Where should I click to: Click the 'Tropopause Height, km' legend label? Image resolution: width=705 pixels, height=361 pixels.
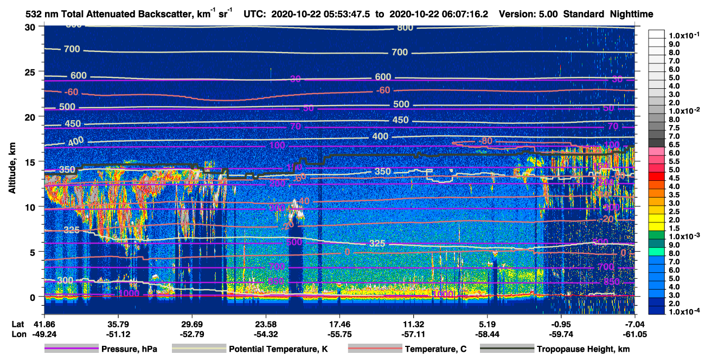coord(584,349)
